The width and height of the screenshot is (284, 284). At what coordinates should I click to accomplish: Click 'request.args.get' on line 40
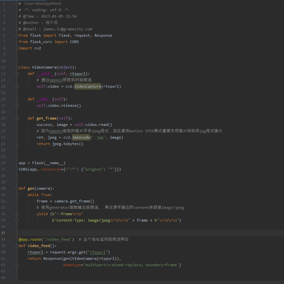click(x=68, y=252)
